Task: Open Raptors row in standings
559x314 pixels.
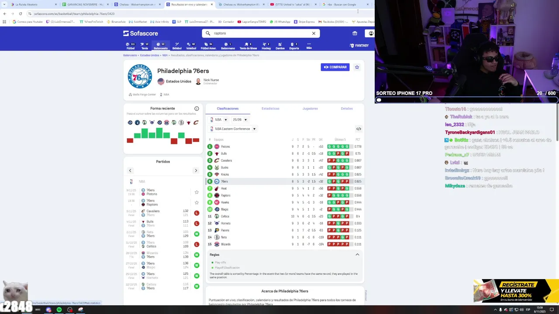Action: click(285, 195)
